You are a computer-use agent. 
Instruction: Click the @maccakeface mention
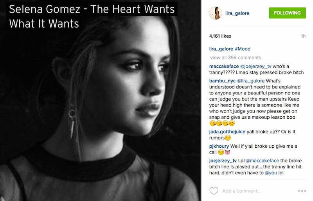(262, 161)
